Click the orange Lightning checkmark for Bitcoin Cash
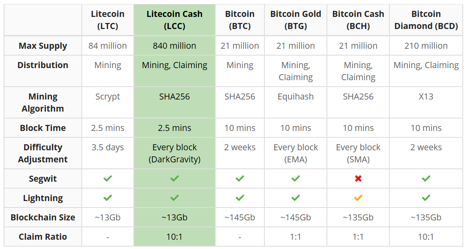Viewport: 466px width, 249px height. point(358,198)
